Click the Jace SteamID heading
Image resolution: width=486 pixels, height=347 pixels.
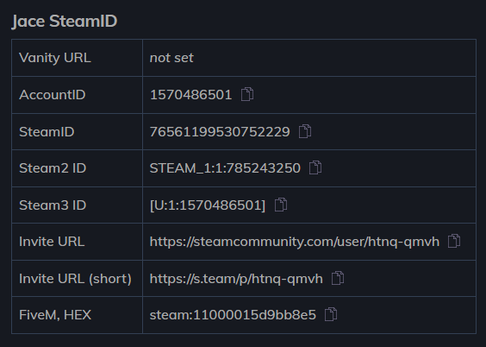pyautogui.click(x=65, y=22)
